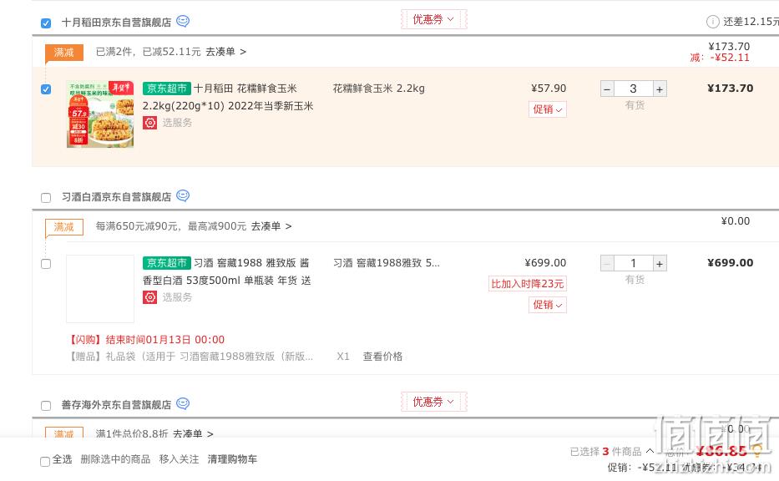779x481 pixels.
Task: Open the blank 习酒 窖藏1988 product thumbnail
Action: pos(100,289)
